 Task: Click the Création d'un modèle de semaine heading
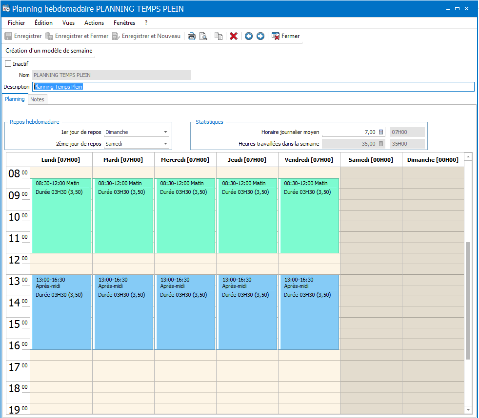[x=49, y=51]
